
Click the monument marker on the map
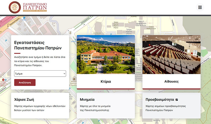(70, 32)
